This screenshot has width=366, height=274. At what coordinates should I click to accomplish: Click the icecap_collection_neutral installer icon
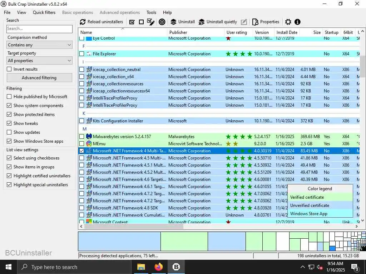(89, 70)
